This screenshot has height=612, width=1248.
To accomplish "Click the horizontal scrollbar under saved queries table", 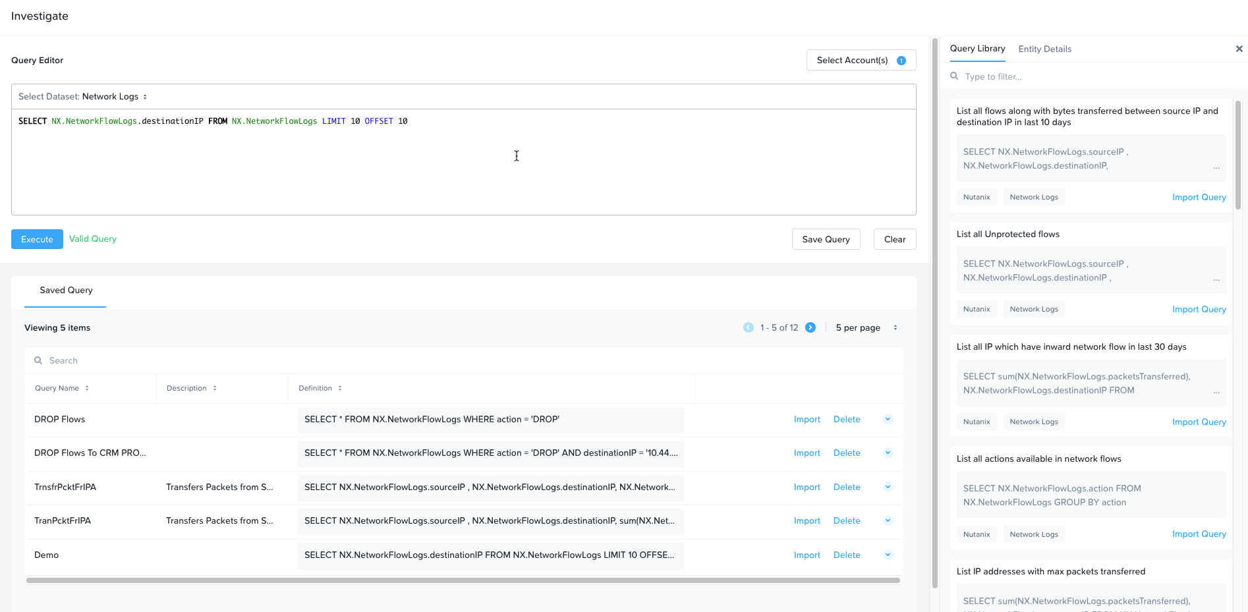I will (x=463, y=580).
